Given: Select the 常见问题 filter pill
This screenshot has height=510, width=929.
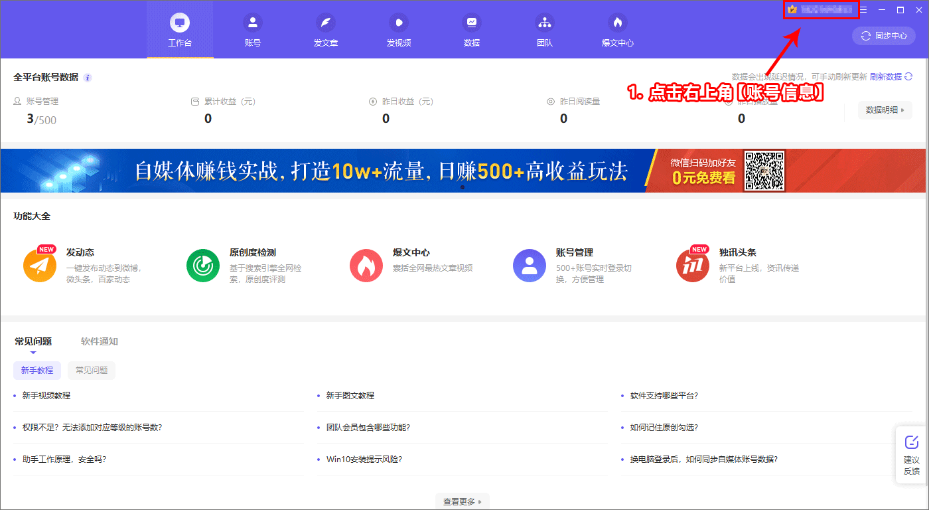Looking at the screenshot, I should coord(92,370).
